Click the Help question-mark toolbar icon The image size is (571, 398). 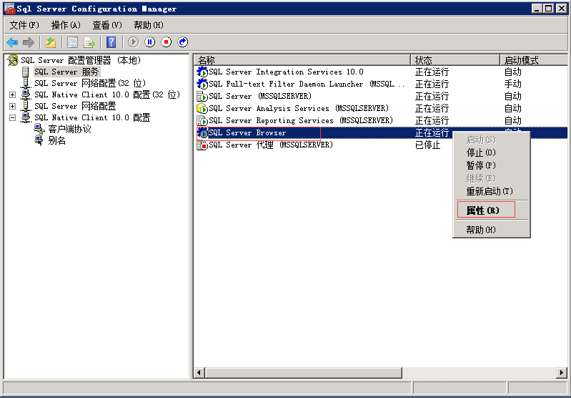[111, 42]
